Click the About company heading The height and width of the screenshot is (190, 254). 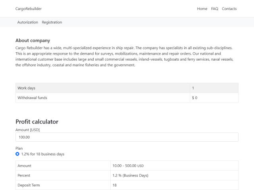33,40
